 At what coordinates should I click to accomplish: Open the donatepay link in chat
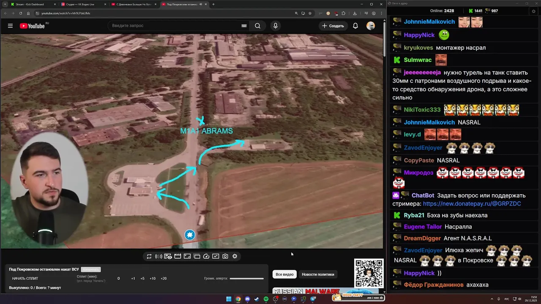[x=472, y=204]
